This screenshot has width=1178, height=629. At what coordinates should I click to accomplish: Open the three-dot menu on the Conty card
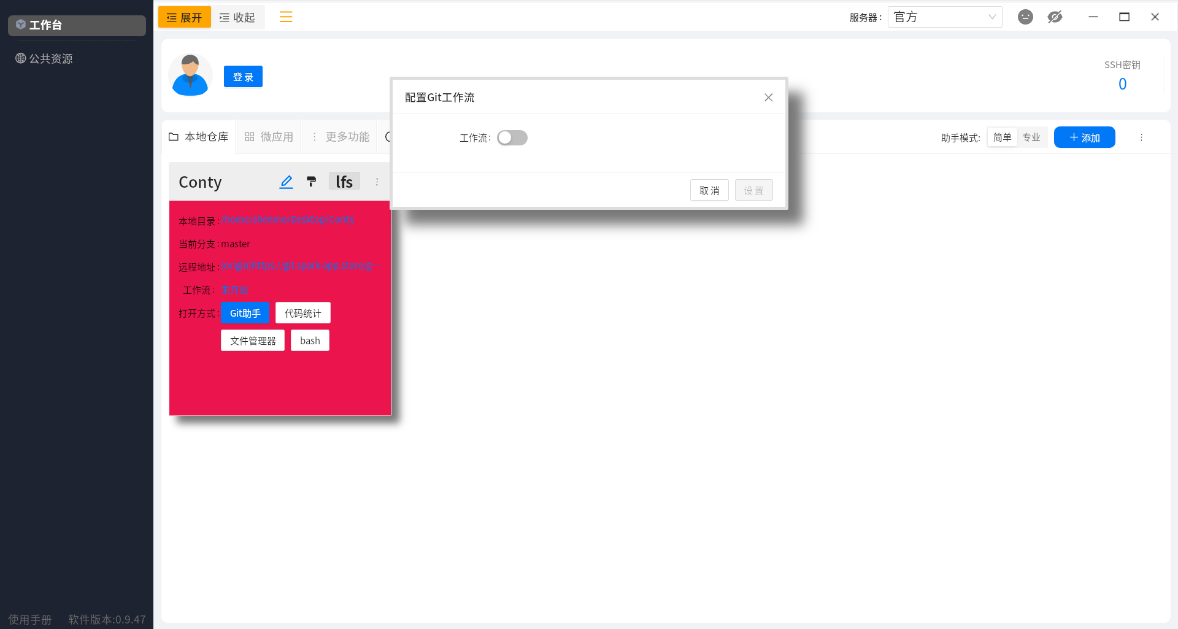click(x=377, y=182)
